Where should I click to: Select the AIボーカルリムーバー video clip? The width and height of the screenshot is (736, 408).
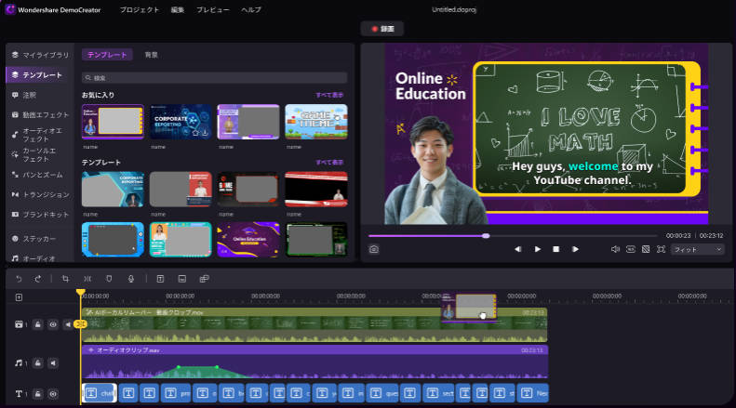(x=314, y=324)
